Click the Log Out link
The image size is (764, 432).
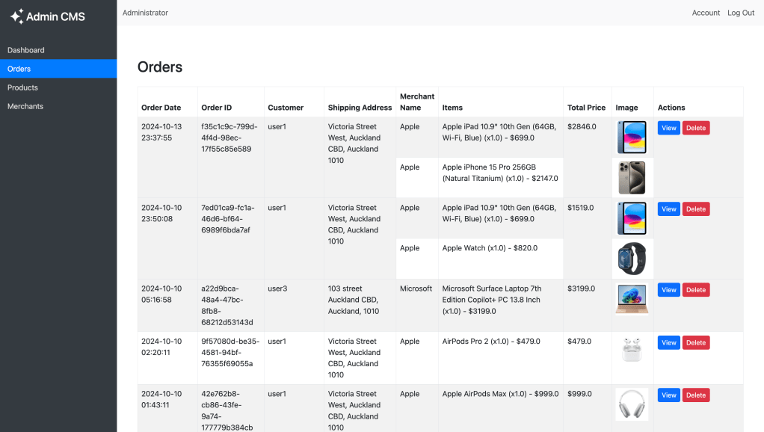[741, 13]
